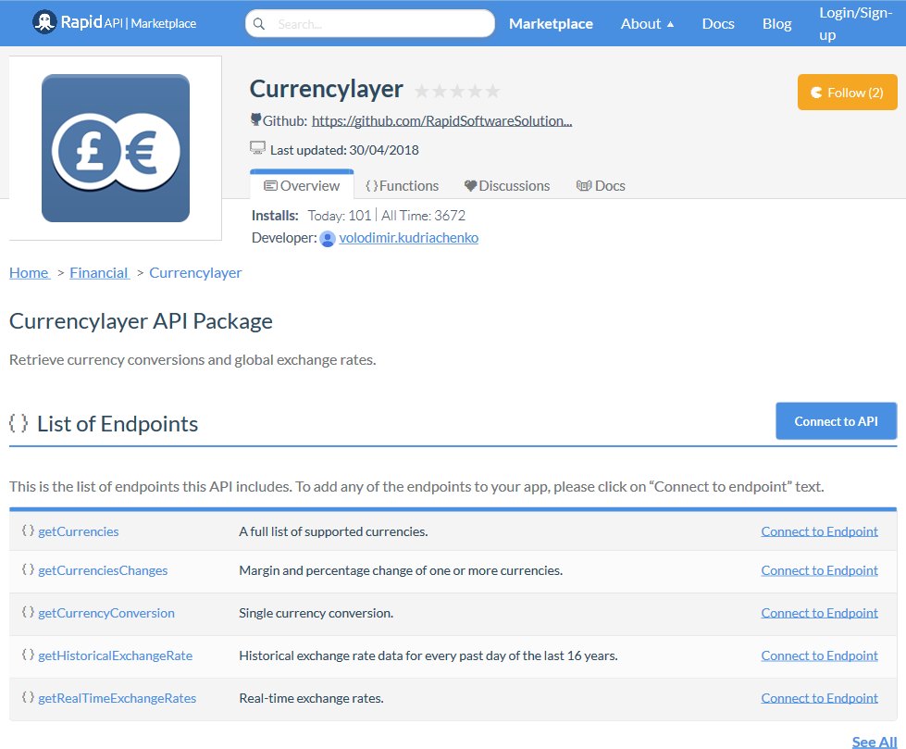Click the "Single currency conversion." description
This screenshot has height=749, width=906.
pos(316,613)
